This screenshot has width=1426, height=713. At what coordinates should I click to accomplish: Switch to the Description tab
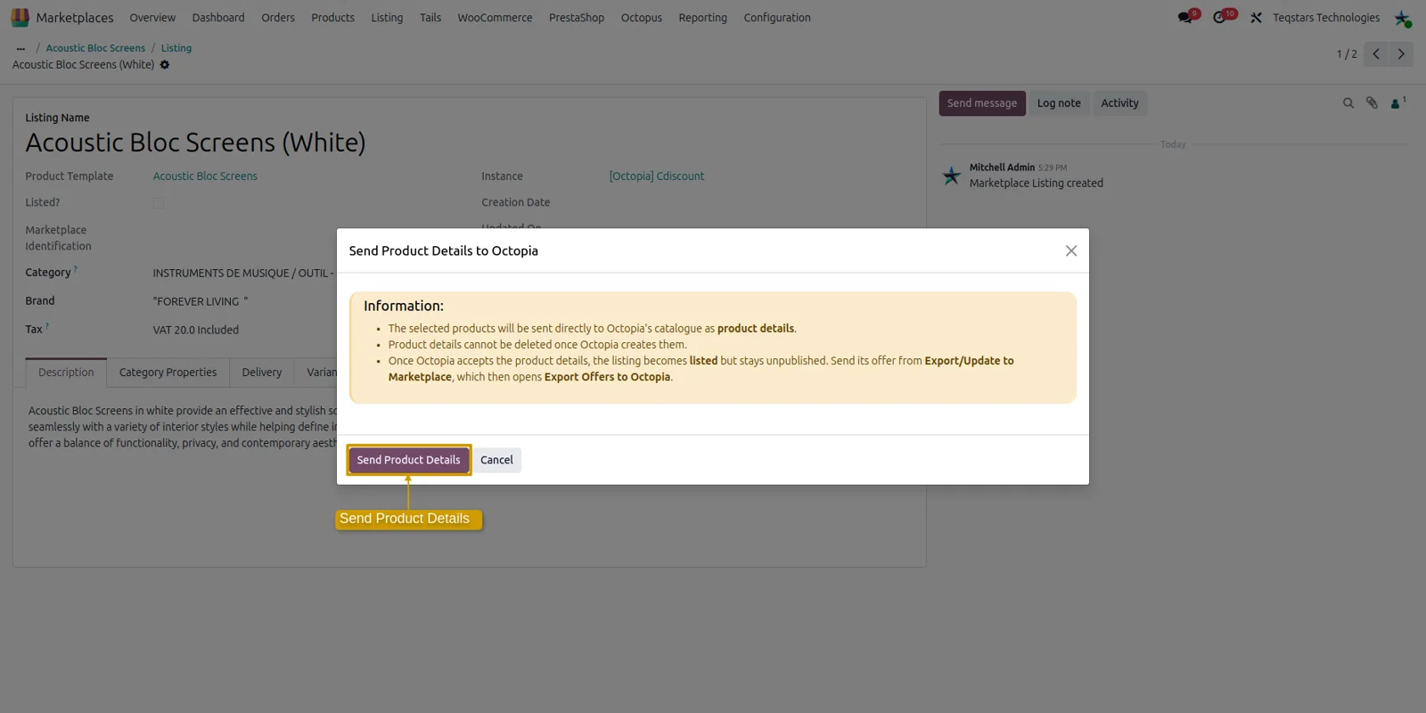66,373
